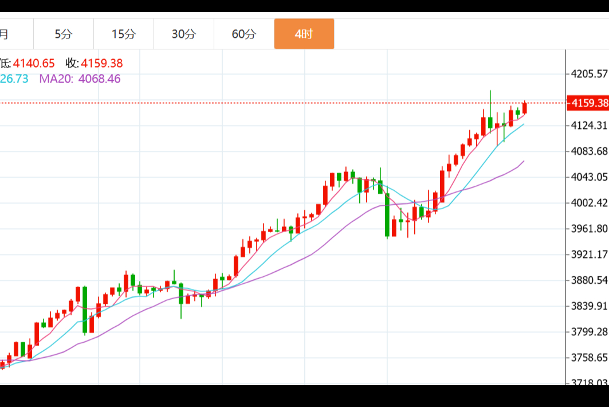Click the 3839.91 price axis label
The width and height of the screenshot is (609, 407).
coord(590,306)
